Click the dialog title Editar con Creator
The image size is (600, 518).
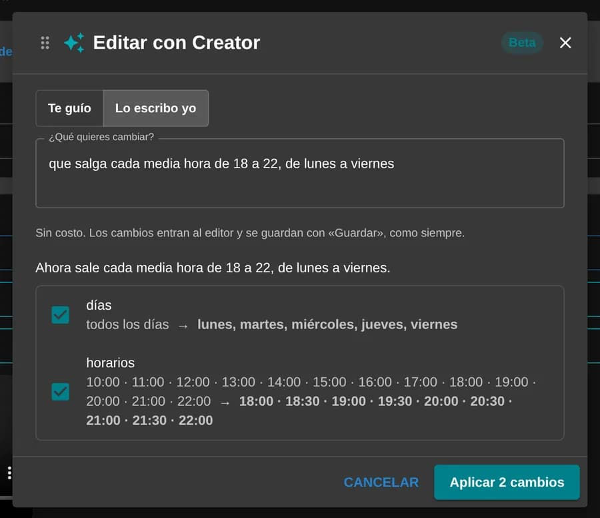177,43
